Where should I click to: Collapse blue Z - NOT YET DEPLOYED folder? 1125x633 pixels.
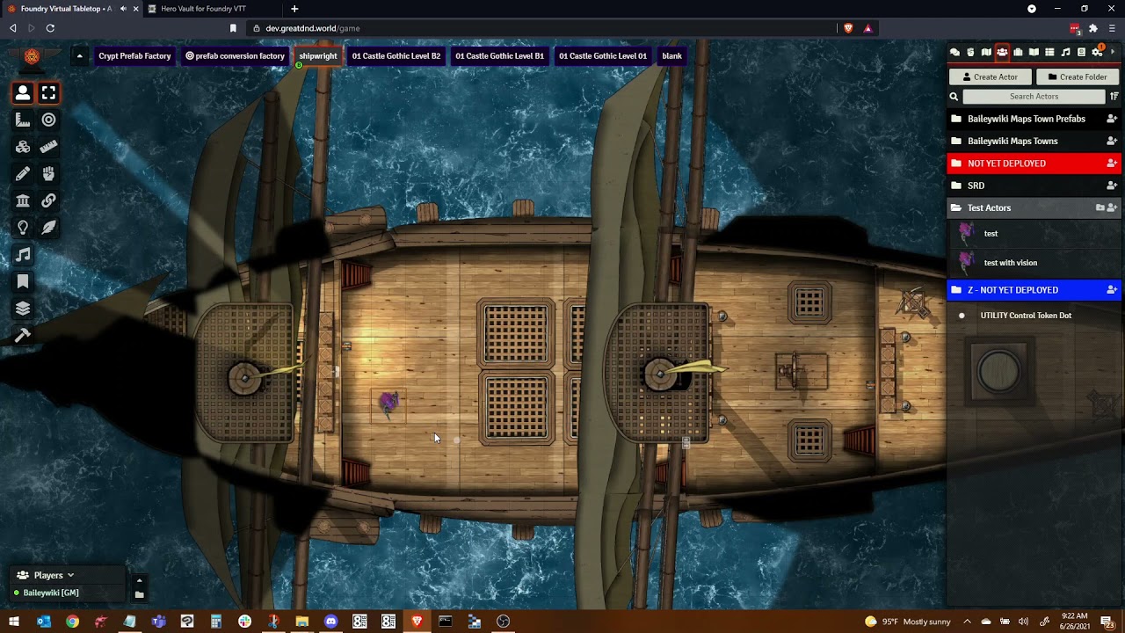[x=1012, y=290]
